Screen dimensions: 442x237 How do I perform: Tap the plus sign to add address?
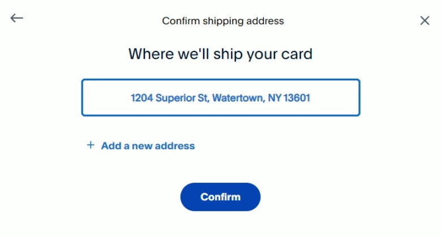(x=90, y=145)
